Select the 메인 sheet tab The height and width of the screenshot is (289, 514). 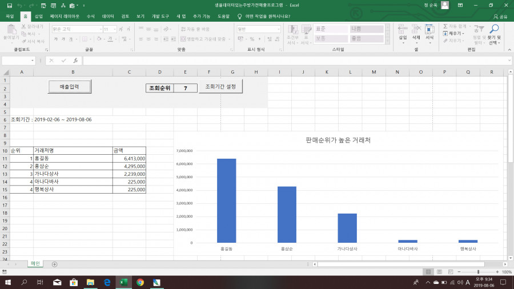35,263
